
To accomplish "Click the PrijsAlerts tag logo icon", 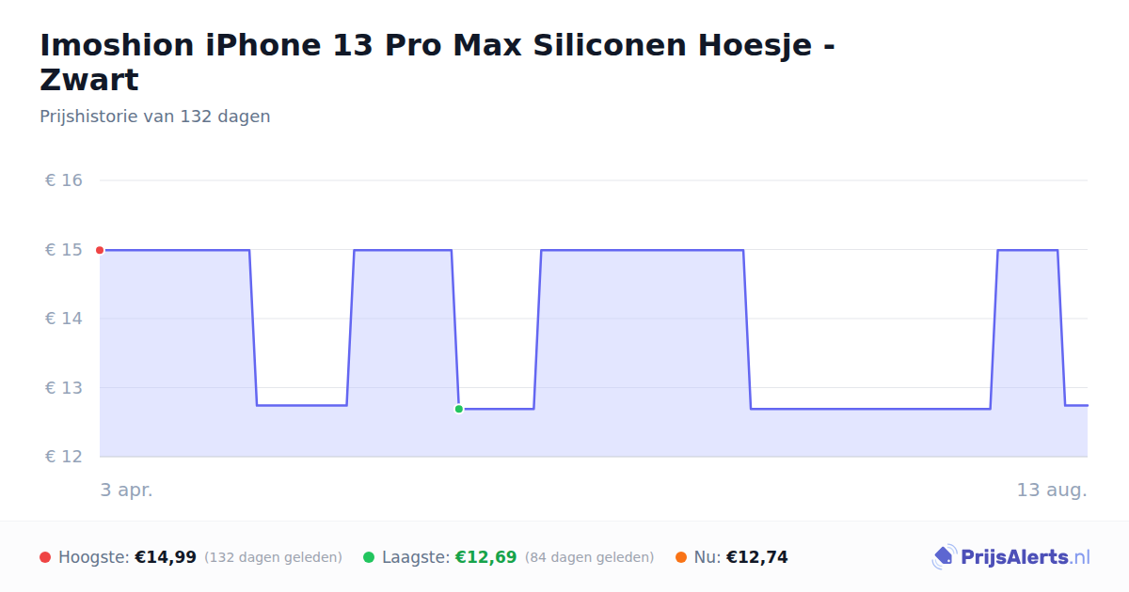I will click(x=944, y=557).
